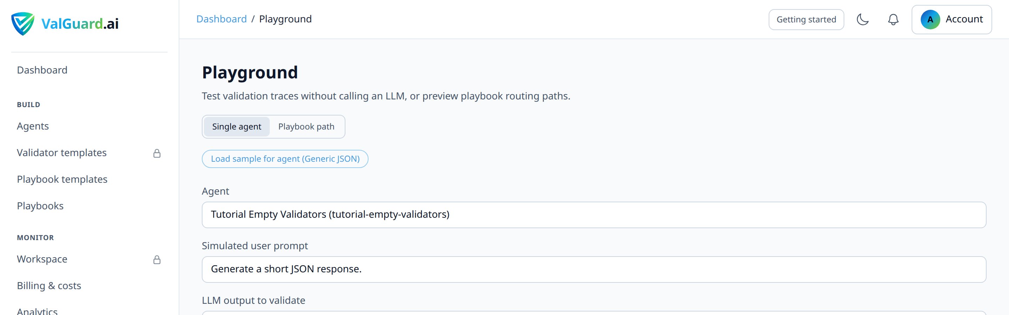Image resolution: width=1009 pixels, height=315 pixels.
Task: Focus the Simulated user prompt field
Action: coord(593,269)
